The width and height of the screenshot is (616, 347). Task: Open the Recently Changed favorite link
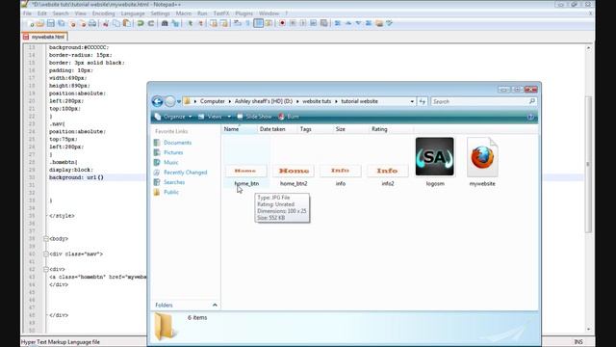click(185, 173)
